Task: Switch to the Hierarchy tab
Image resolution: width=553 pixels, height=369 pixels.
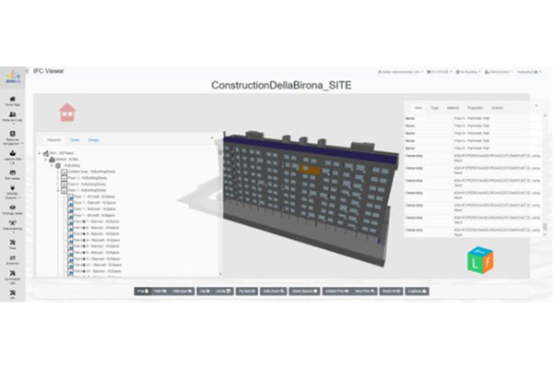Action: tap(54, 140)
